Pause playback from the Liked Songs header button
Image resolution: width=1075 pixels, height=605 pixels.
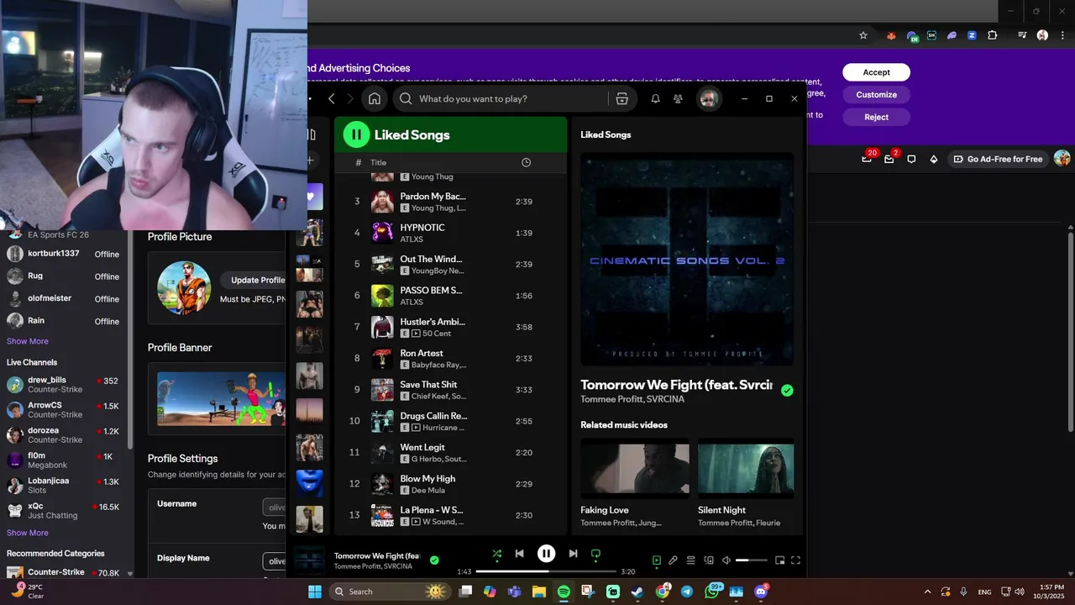[356, 134]
